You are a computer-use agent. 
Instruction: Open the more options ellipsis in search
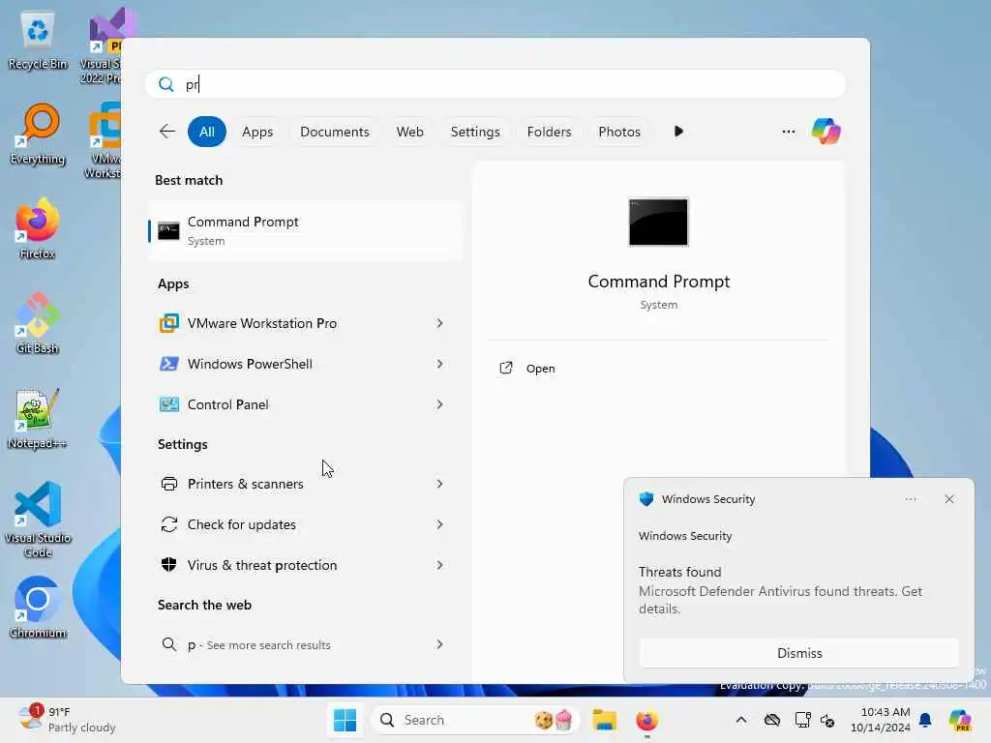pos(788,132)
